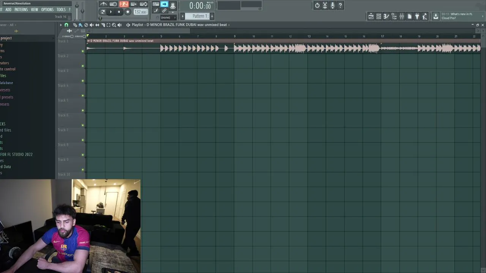Select the playlist select tool

click(x=108, y=25)
